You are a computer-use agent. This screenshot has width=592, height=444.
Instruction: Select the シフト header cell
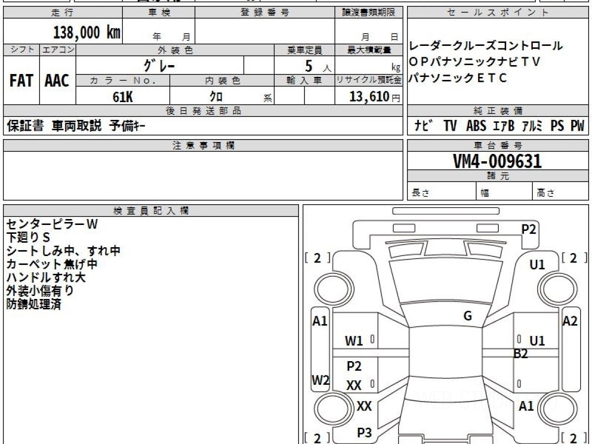click(x=21, y=50)
